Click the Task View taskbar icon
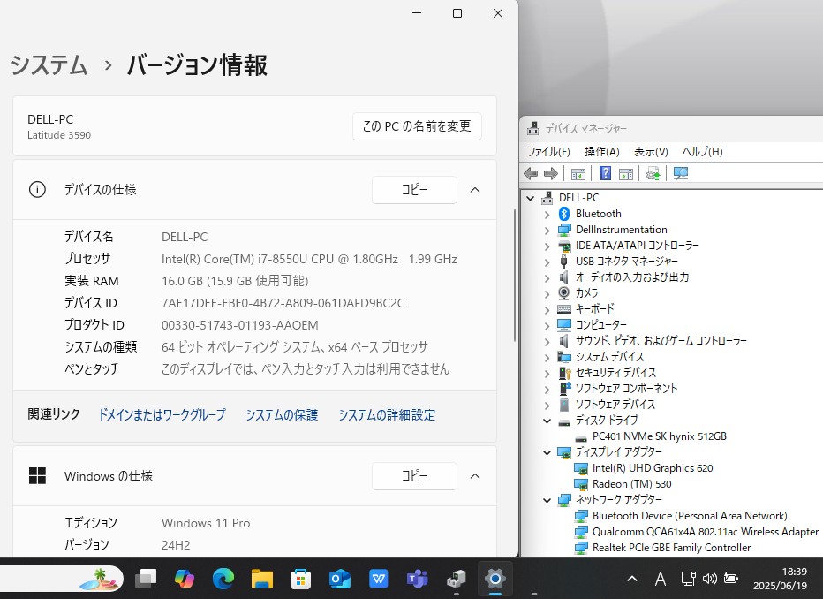The width and height of the screenshot is (823, 599). 146,579
